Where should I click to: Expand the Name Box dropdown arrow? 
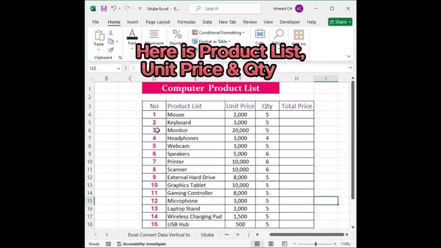pos(119,68)
